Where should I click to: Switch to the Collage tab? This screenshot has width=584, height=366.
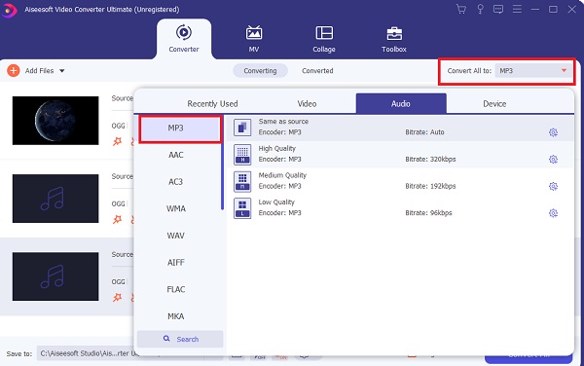pyautogui.click(x=324, y=39)
